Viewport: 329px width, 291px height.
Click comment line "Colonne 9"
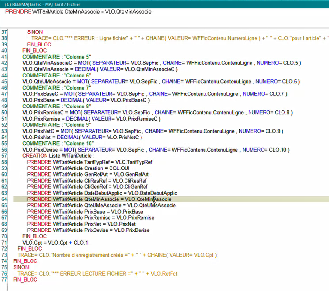click(56, 125)
